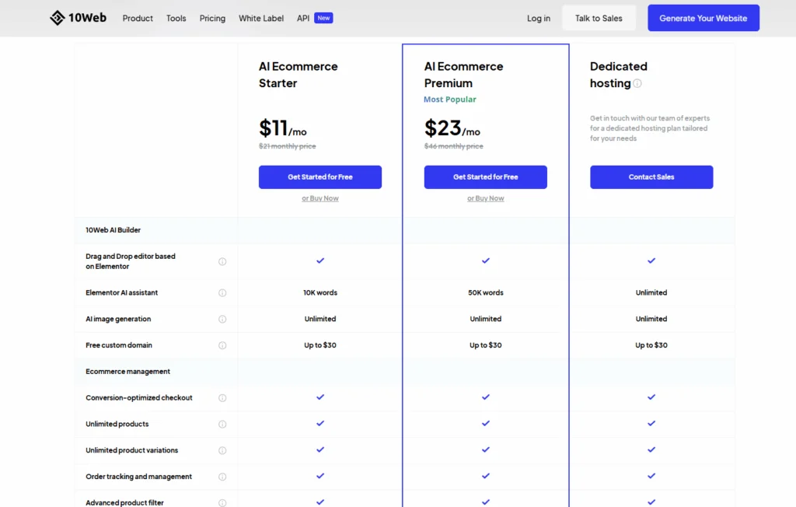Screen dimensions: 796x507
Task: Click Dedicated hosting checkmark for Drag and Drop editor
Action: tap(651, 260)
